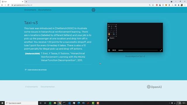The height and width of the screenshot is (105, 187).
Task: Click the [Dietterich2000] reference label
Action: tap(32, 54)
